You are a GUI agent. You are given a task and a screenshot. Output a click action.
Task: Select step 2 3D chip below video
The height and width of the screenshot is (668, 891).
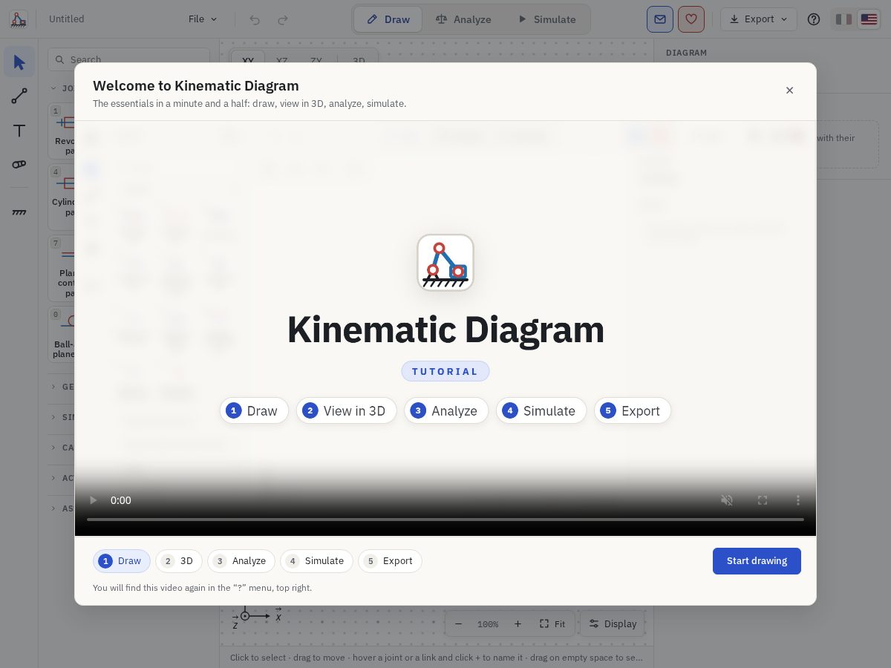pos(179,561)
